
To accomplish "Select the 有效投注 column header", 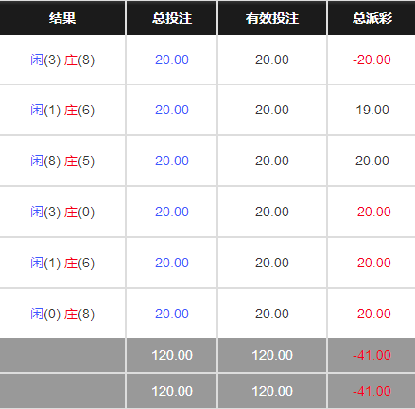I will tap(272, 18).
